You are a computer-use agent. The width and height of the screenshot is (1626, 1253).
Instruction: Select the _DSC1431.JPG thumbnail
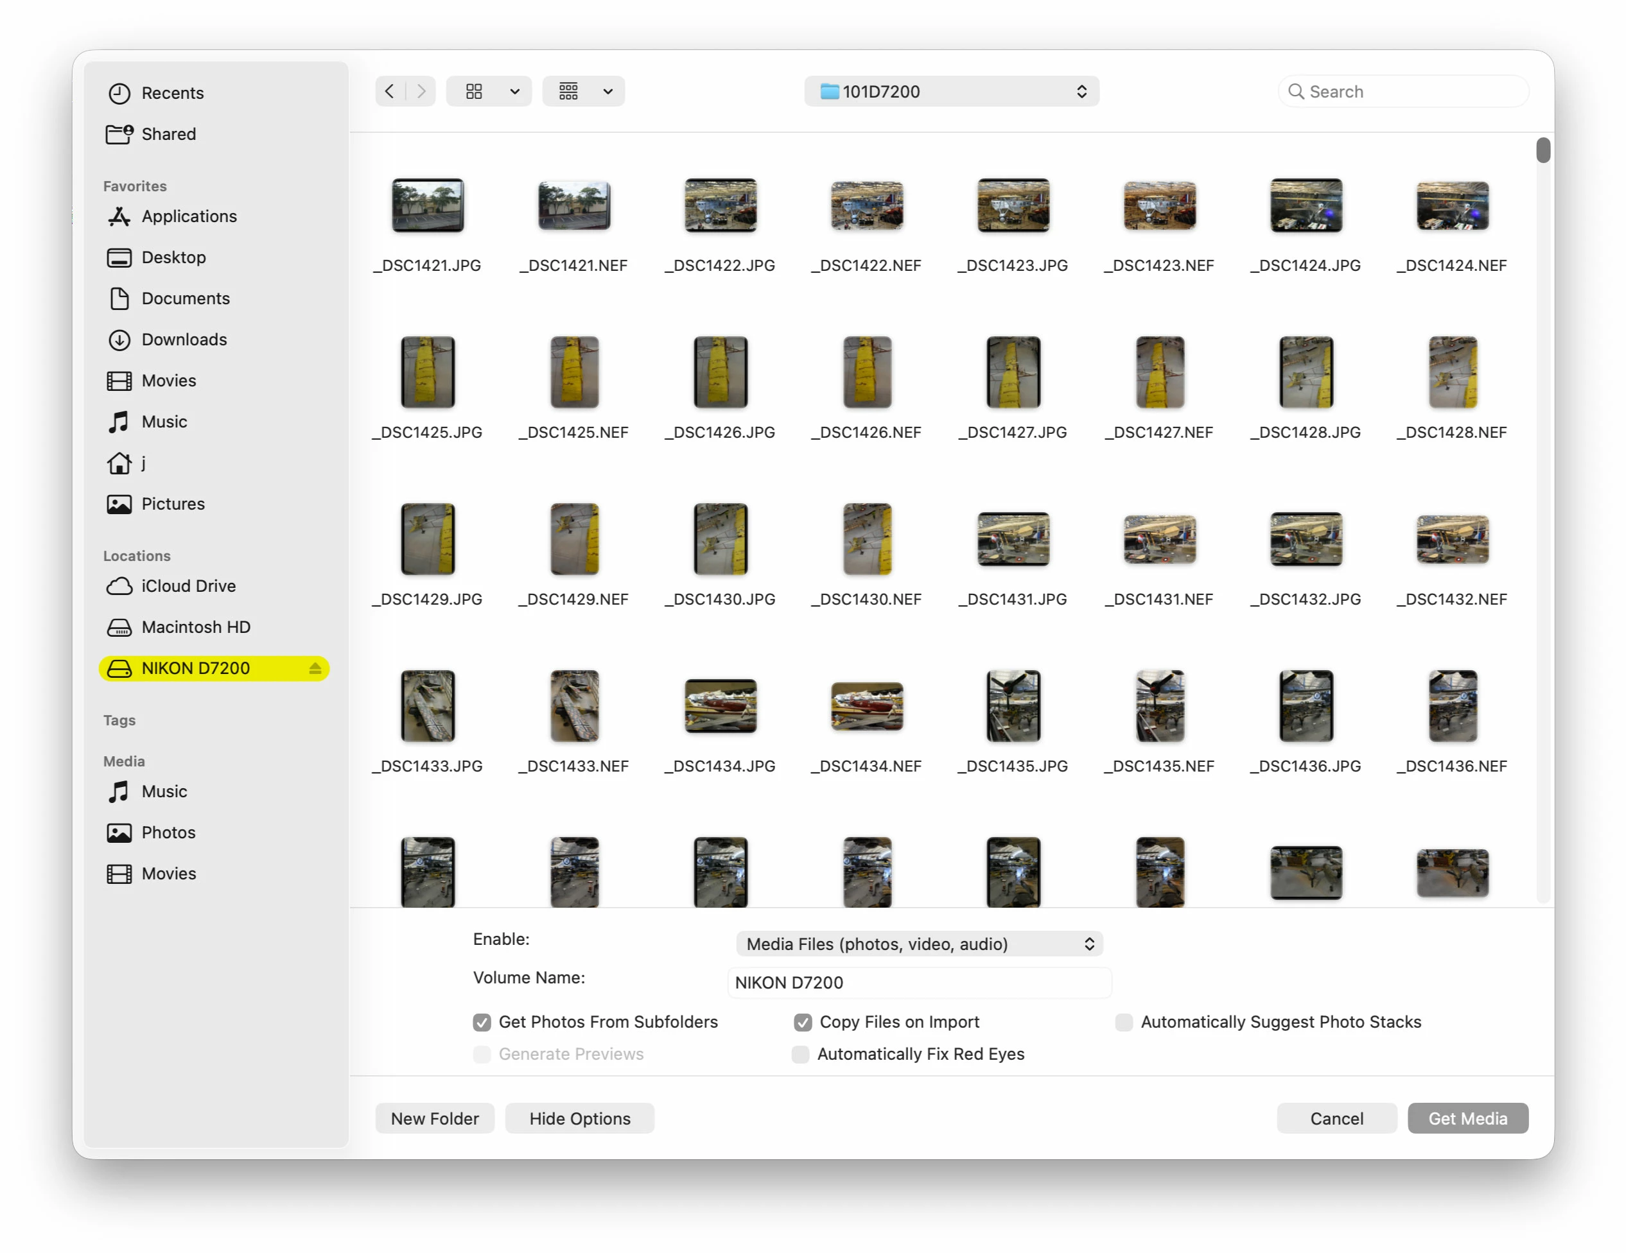[x=1013, y=539]
